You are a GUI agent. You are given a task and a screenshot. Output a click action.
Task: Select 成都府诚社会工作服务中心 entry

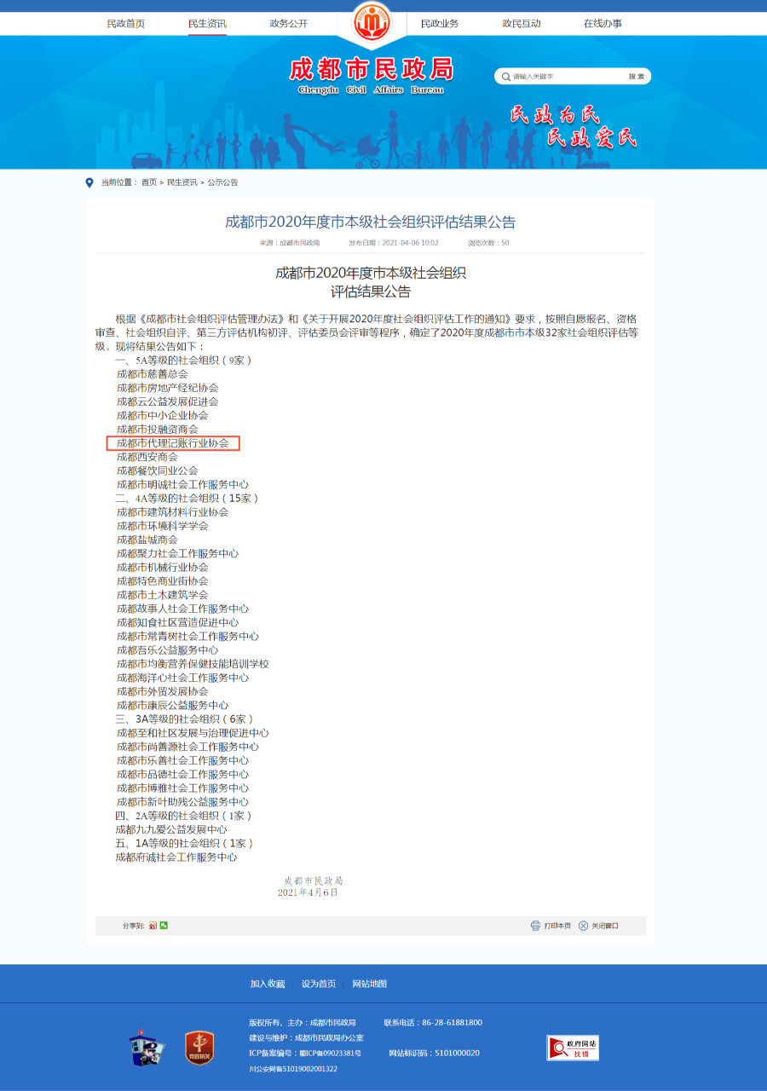[176, 857]
